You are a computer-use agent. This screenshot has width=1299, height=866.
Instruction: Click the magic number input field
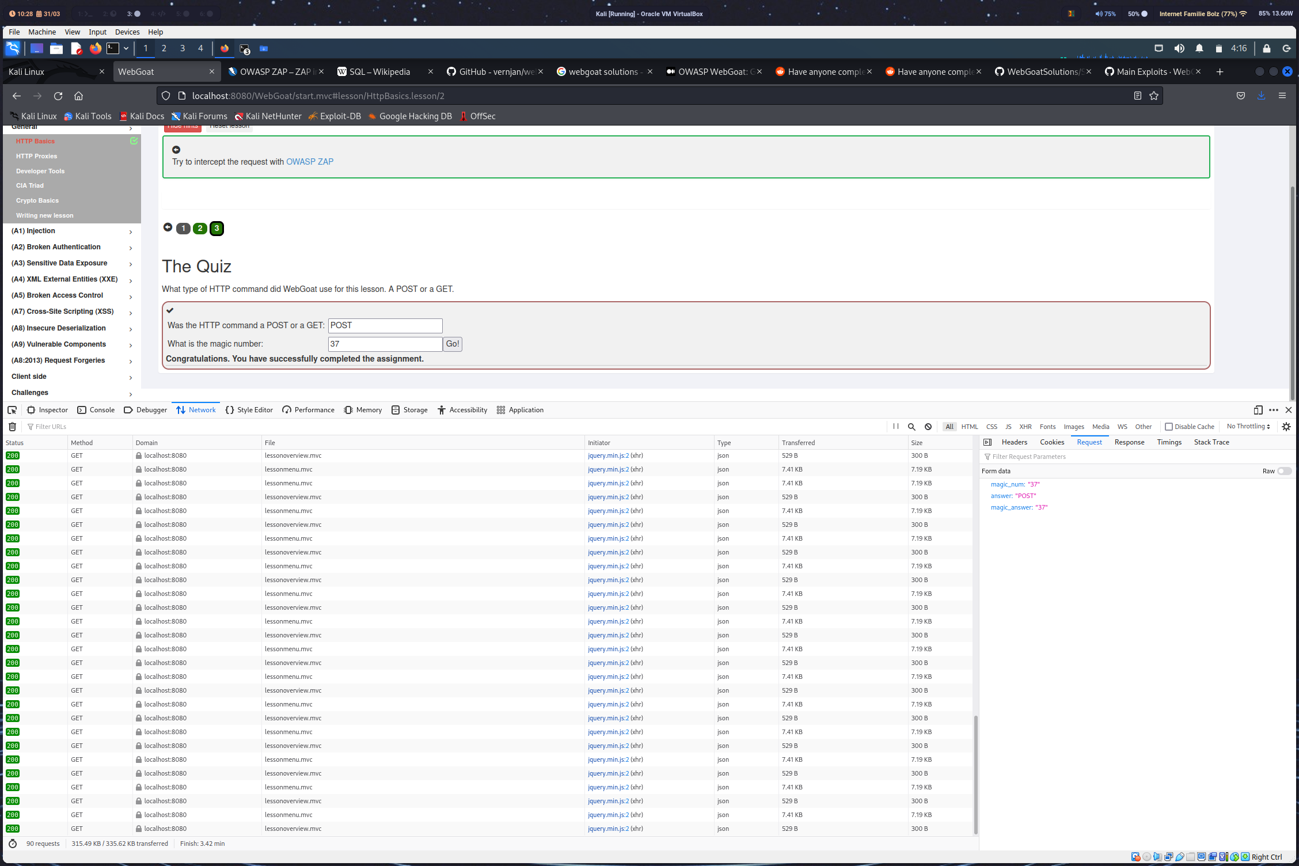point(385,344)
